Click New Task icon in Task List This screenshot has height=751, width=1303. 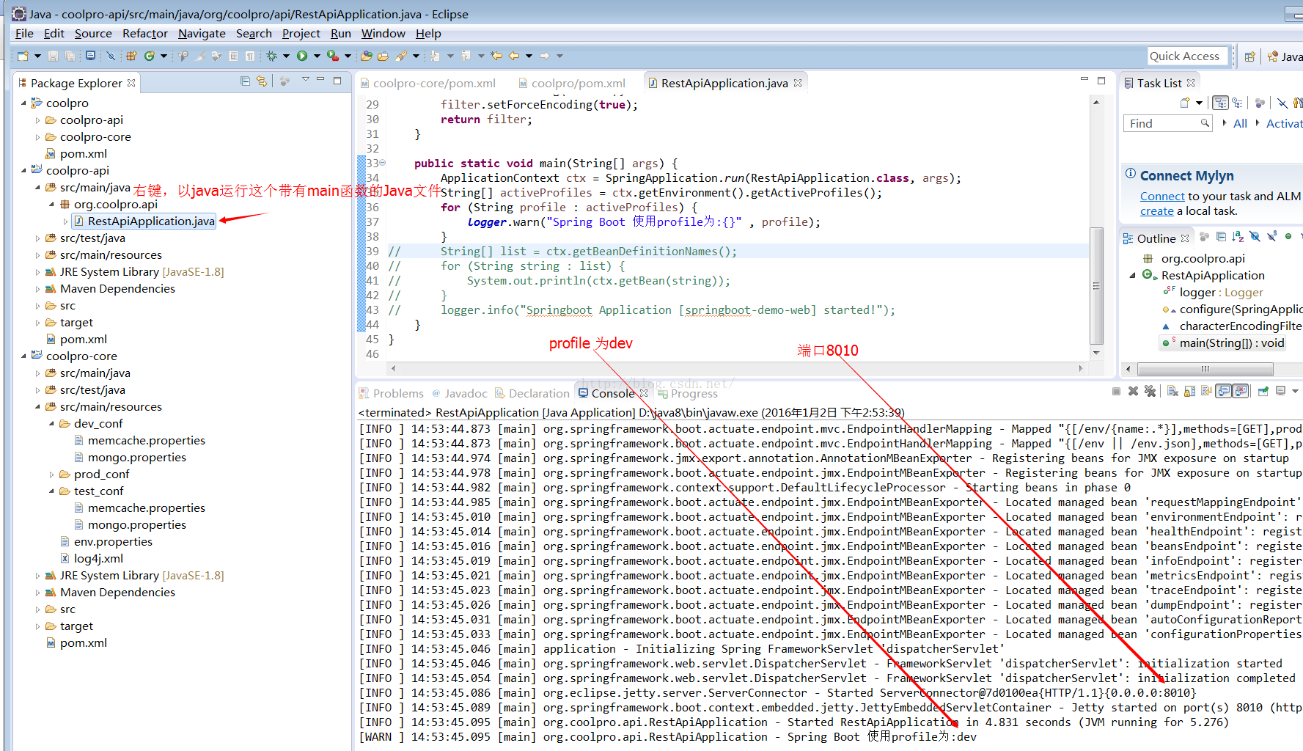click(x=1185, y=103)
